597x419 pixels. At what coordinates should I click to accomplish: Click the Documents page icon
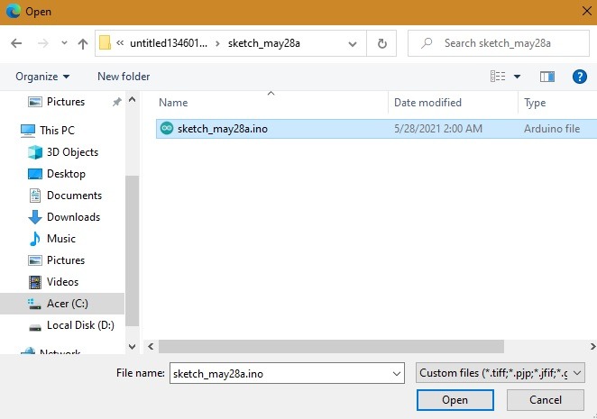pyautogui.click(x=35, y=196)
